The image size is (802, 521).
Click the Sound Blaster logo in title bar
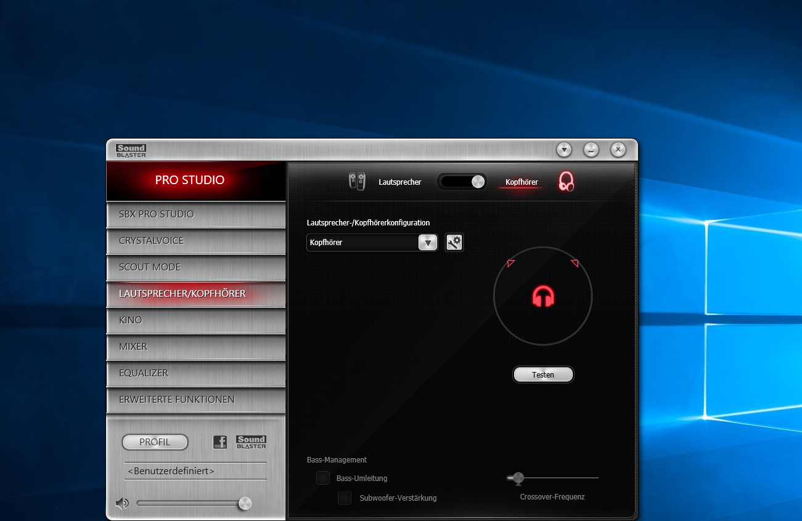pos(131,150)
